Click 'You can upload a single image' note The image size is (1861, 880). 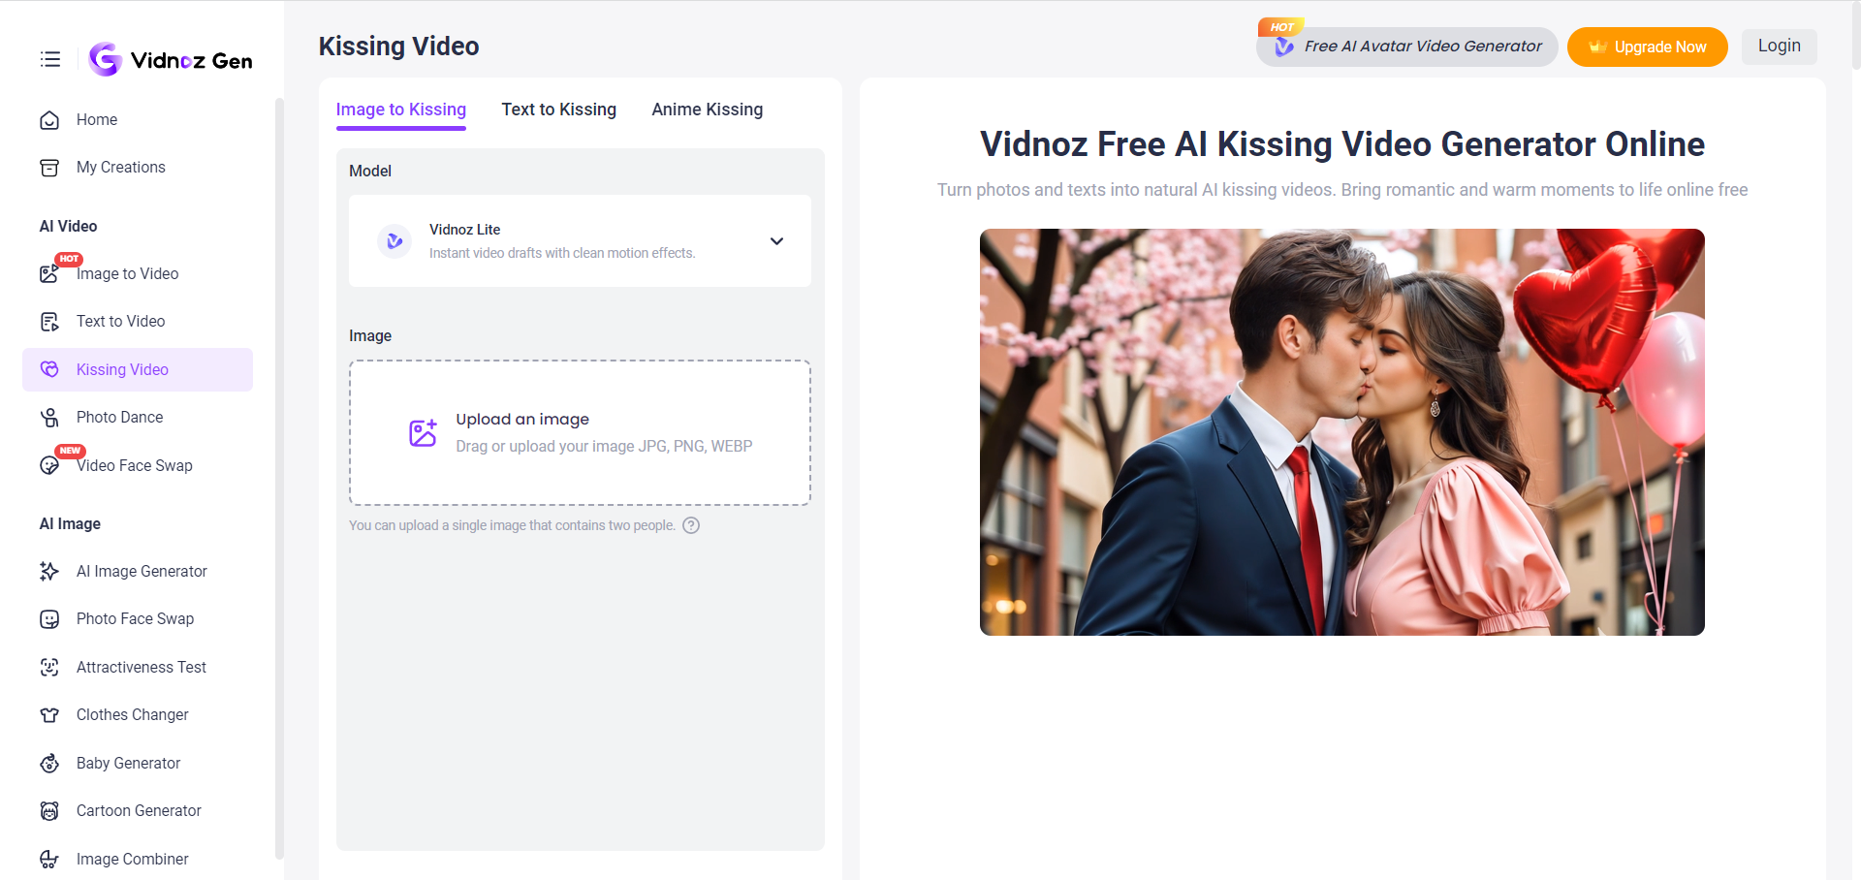512,525
